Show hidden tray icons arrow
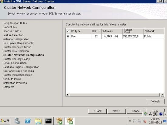 click(130, 121)
